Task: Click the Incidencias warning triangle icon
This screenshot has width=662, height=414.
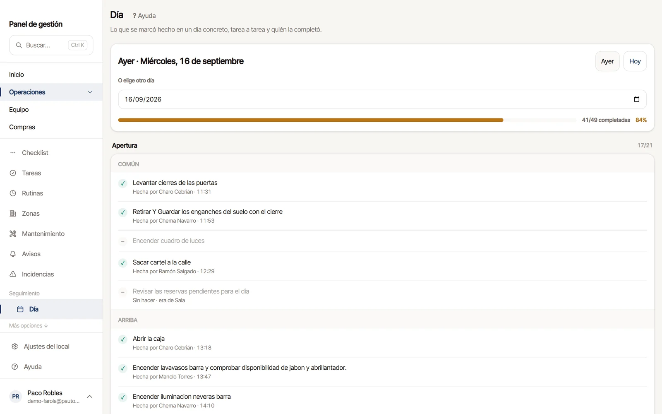Action: [x=13, y=274]
